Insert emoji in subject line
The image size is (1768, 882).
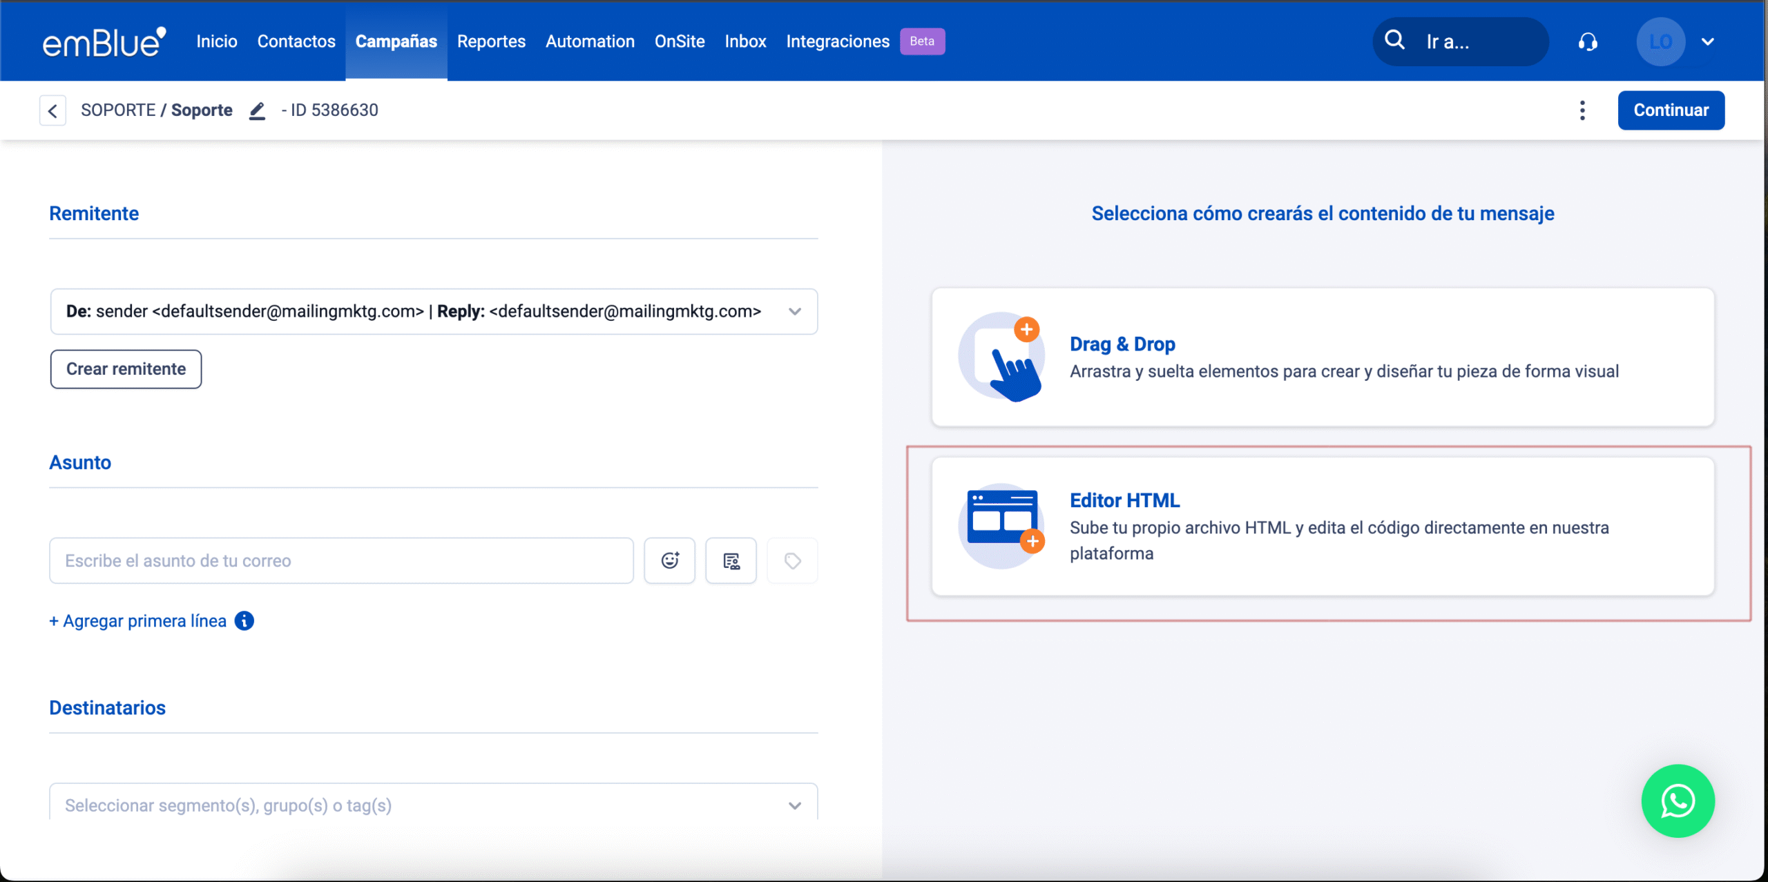coord(669,560)
